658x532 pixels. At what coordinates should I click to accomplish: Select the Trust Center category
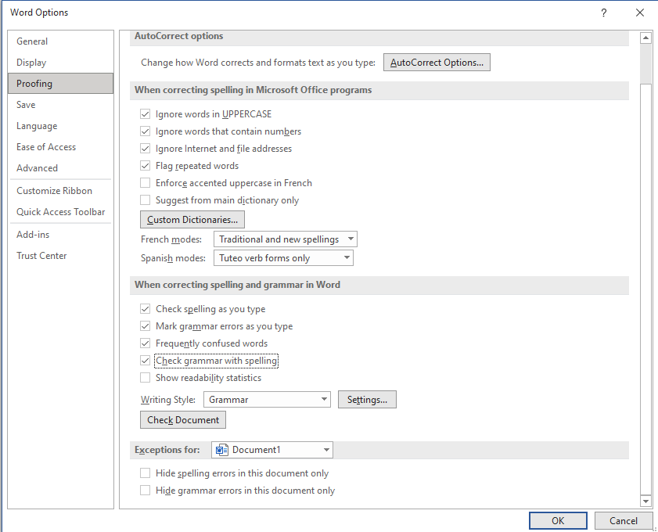[x=41, y=256]
